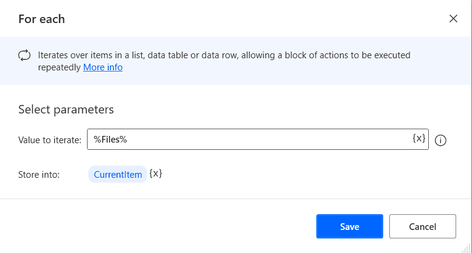Image resolution: width=472 pixels, height=253 pixels.
Task: Click the word repeatedly in the description
Action: (59, 67)
